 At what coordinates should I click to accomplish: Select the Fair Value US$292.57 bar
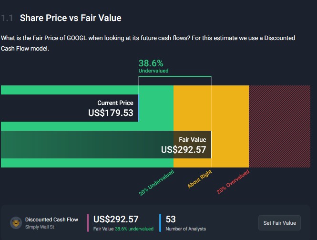tap(106, 145)
